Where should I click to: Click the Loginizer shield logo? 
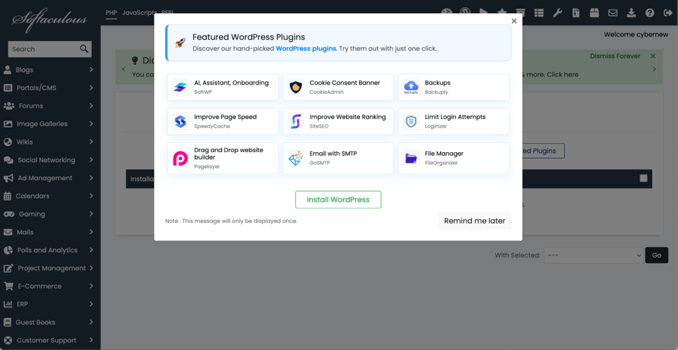point(411,122)
